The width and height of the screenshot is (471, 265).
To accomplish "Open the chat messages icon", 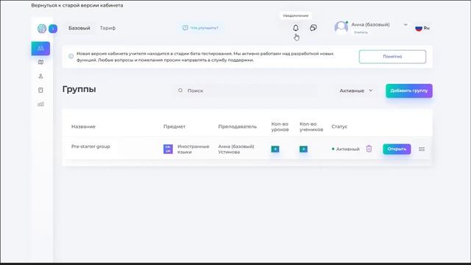I will point(313,28).
